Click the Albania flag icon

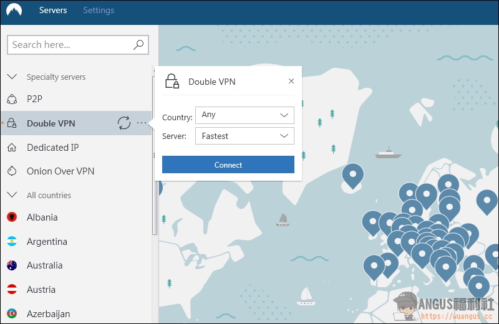[x=12, y=217]
